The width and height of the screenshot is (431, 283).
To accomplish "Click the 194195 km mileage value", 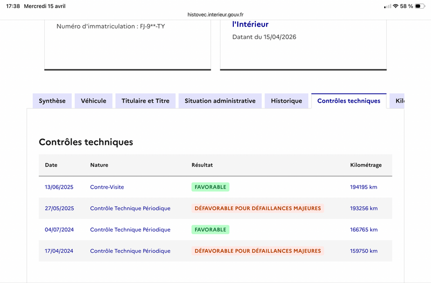I will click(x=364, y=187).
